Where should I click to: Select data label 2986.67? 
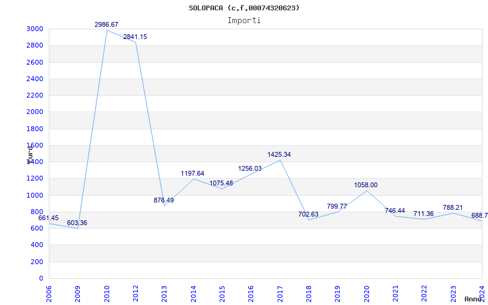click(106, 24)
